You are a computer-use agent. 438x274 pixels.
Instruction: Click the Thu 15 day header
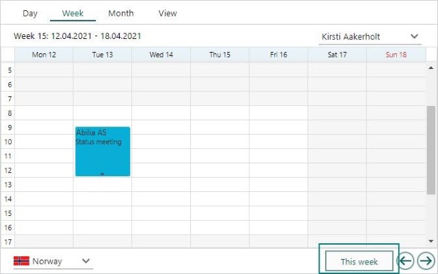[220, 55]
